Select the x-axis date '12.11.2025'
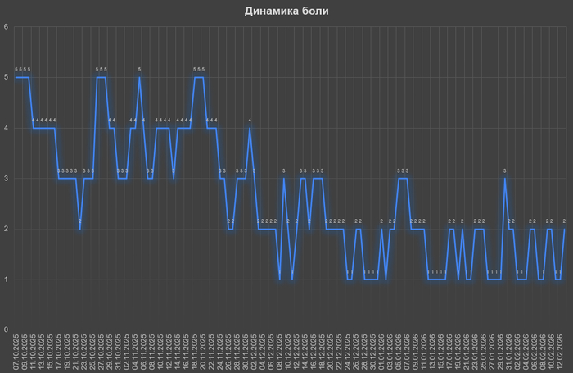 click(x=169, y=353)
